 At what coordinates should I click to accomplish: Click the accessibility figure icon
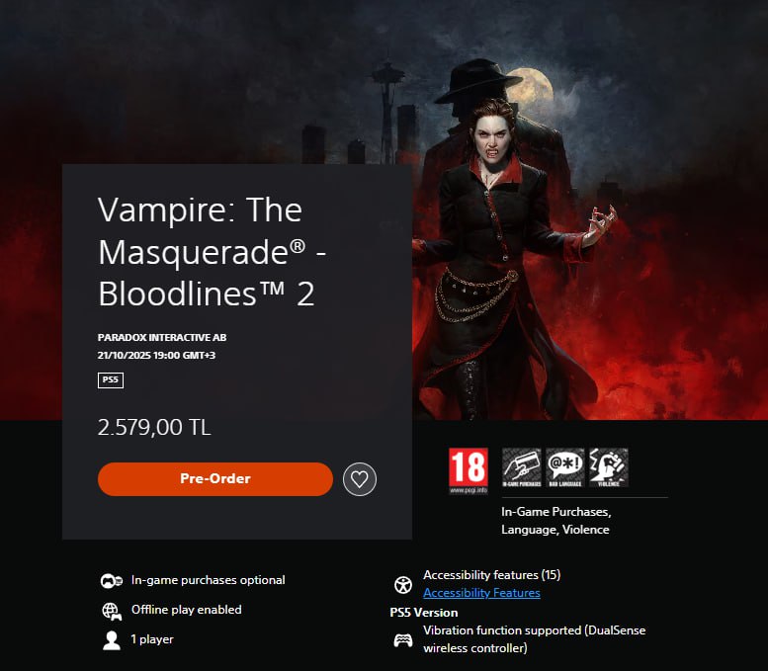click(403, 584)
